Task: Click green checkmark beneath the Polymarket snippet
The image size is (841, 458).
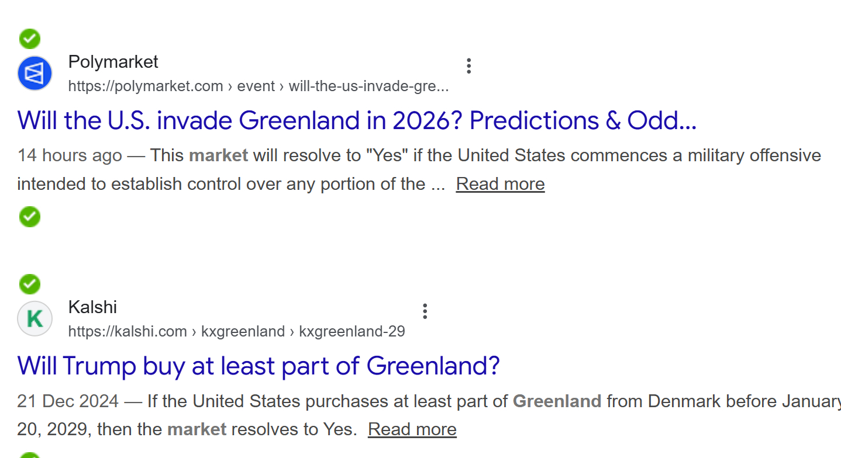Action: [30, 217]
